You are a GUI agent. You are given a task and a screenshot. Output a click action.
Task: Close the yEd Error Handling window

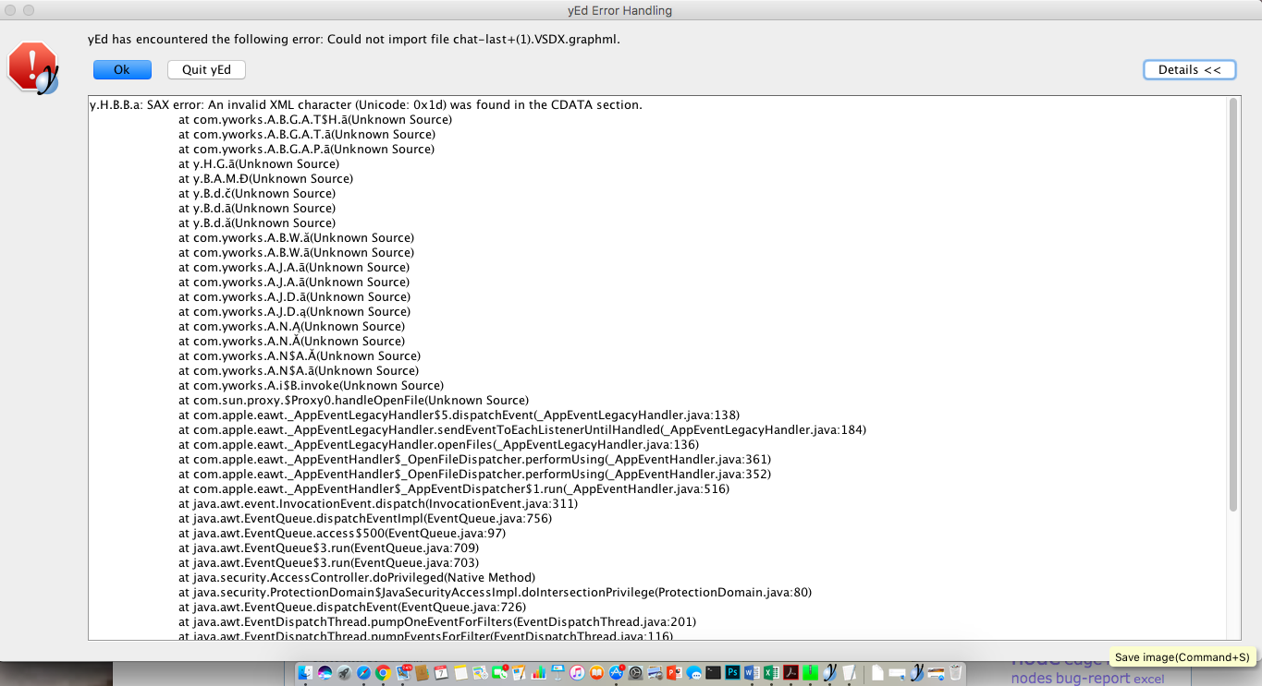click(x=9, y=10)
